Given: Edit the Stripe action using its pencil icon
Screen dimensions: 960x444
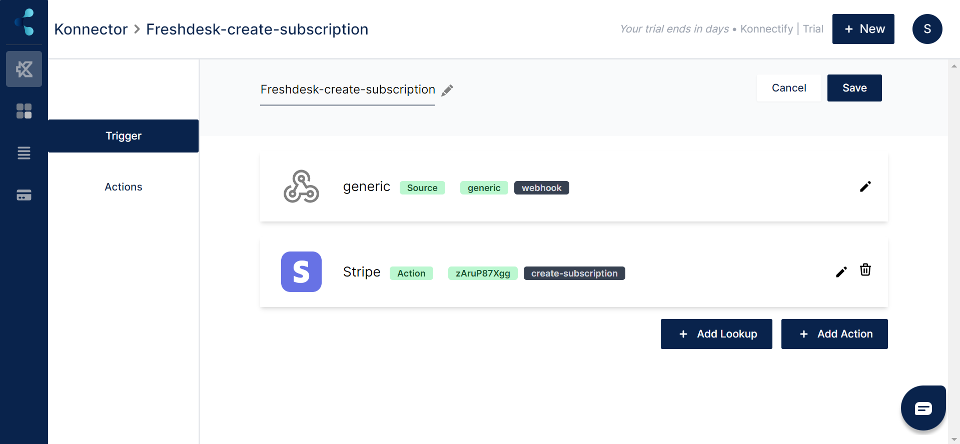Looking at the screenshot, I should pyautogui.click(x=841, y=271).
